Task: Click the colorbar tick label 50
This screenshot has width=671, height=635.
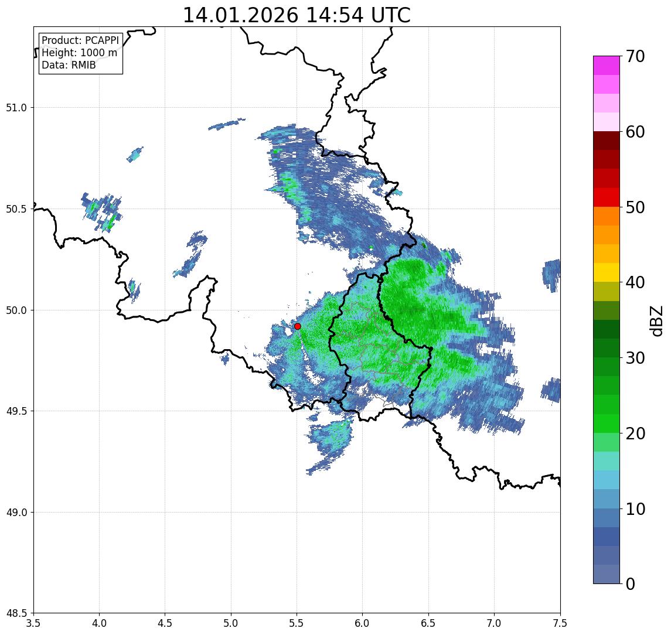Action: pos(635,207)
